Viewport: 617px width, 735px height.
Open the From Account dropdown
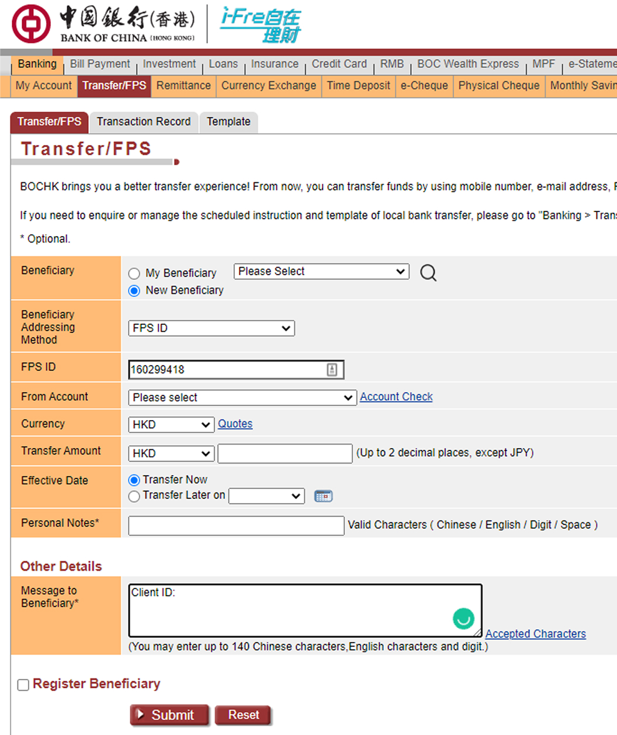click(242, 398)
